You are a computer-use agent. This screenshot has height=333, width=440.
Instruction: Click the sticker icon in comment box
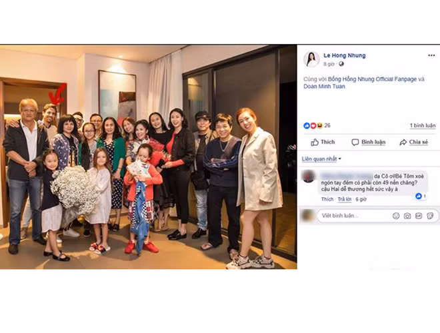(430, 216)
